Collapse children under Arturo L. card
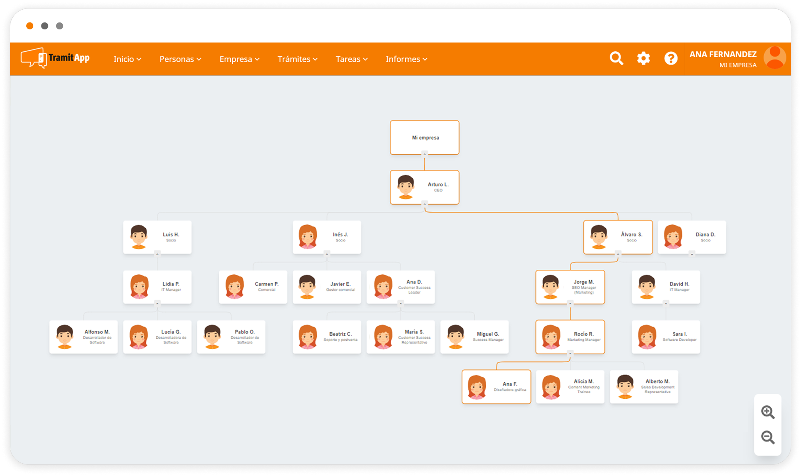The image size is (801, 476). (424, 204)
